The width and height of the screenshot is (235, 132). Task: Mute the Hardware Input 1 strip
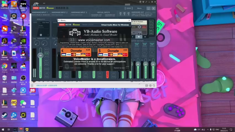47,77
